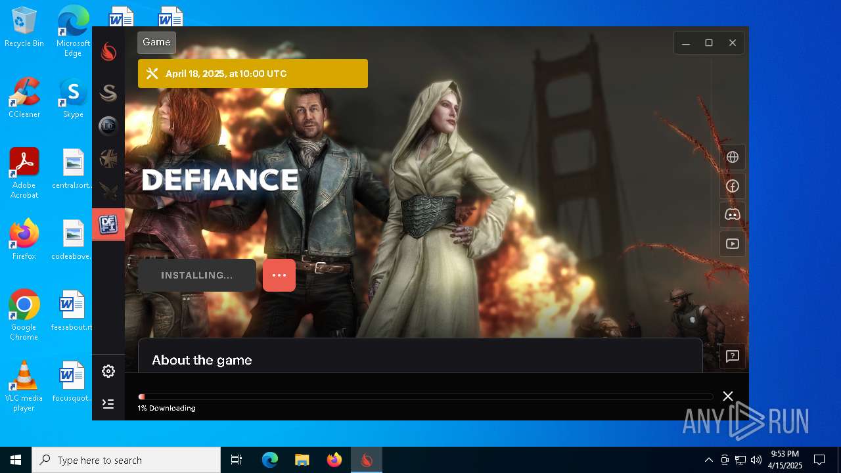Open the network icon in system tray
The height and width of the screenshot is (473, 841).
point(740,460)
